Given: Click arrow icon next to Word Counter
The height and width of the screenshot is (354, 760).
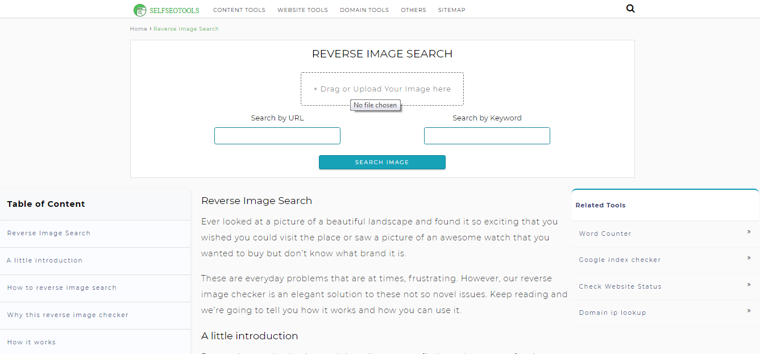Looking at the screenshot, I should tap(749, 232).
